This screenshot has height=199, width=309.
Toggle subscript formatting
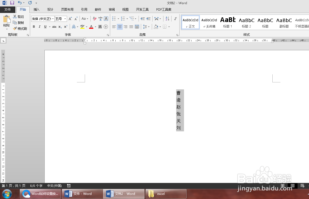60,26
